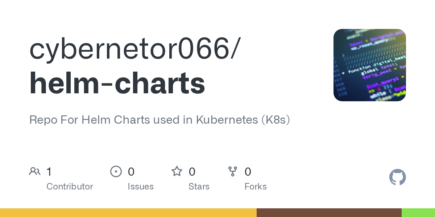Click the Contributor label
Image resolution: width=435 pixels, height=217 pixels.
tap(70, 187)
